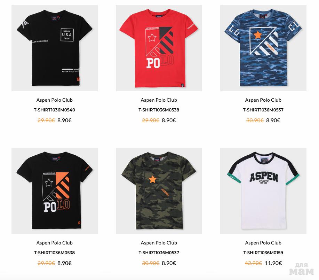Click product code T-SHIRT1036M0159
The height and width of the screenshot is (280, 319).
(263, 253)
